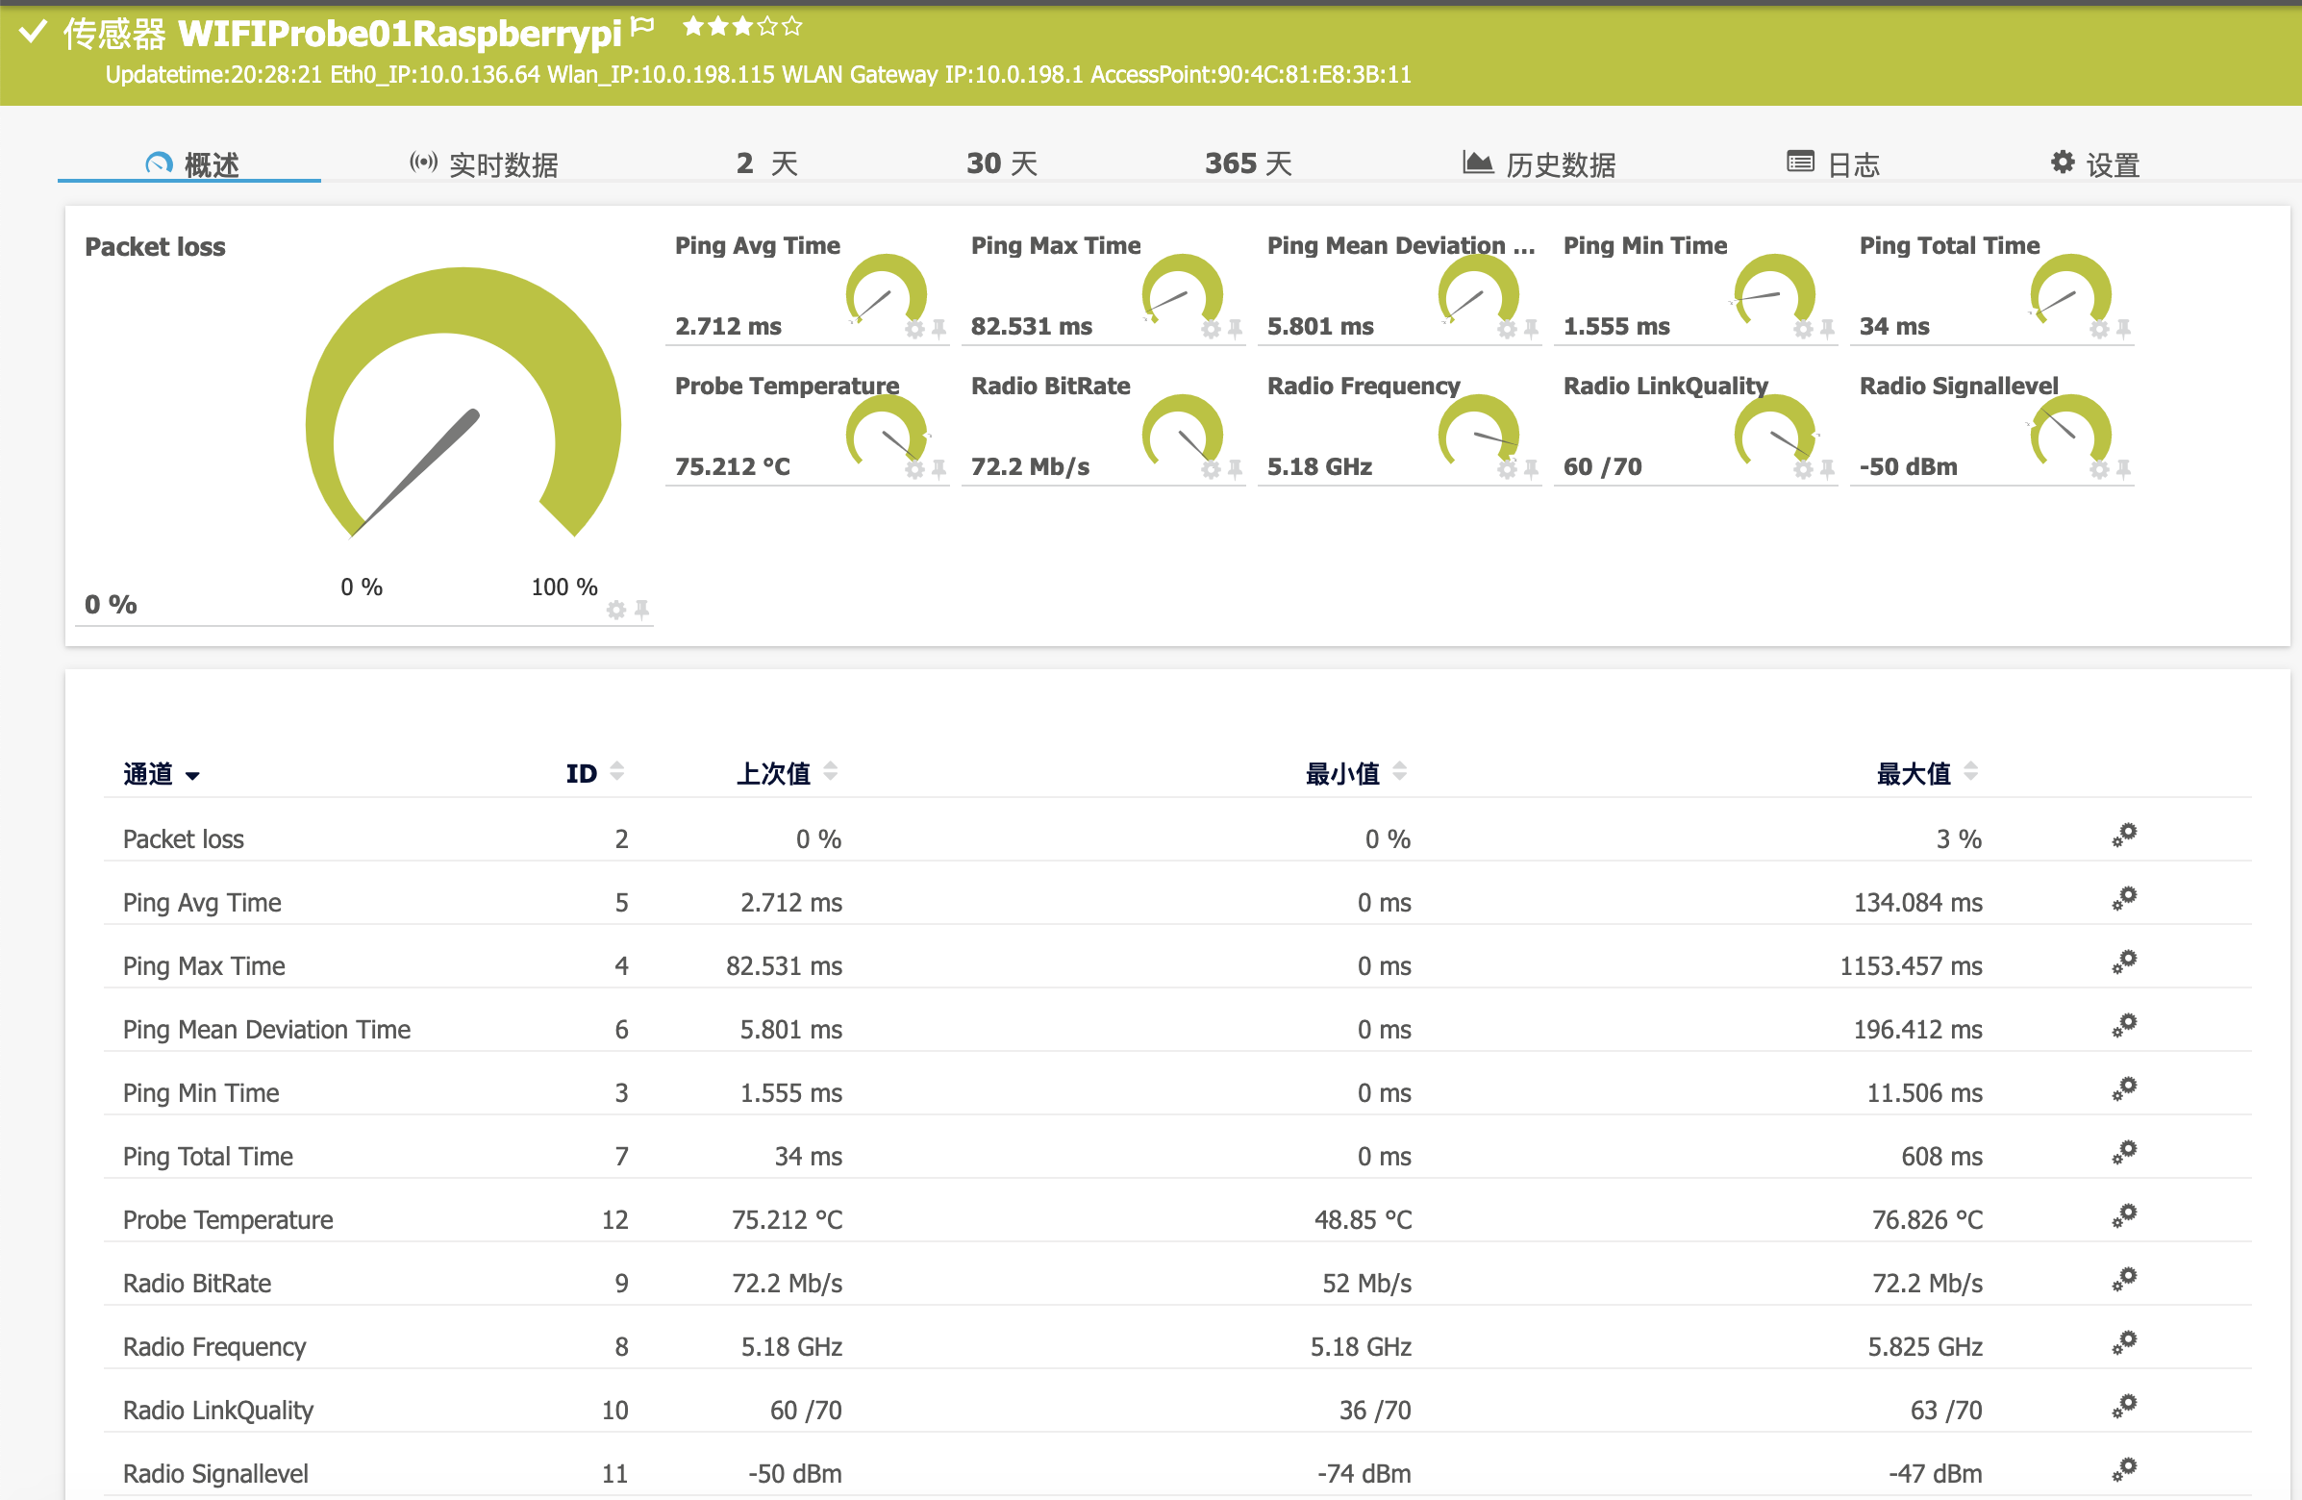Open channel settings for Ping Avg Time row
Image resolution: width=2302 pixels, height=1500 pixels.
(2124, 899)
